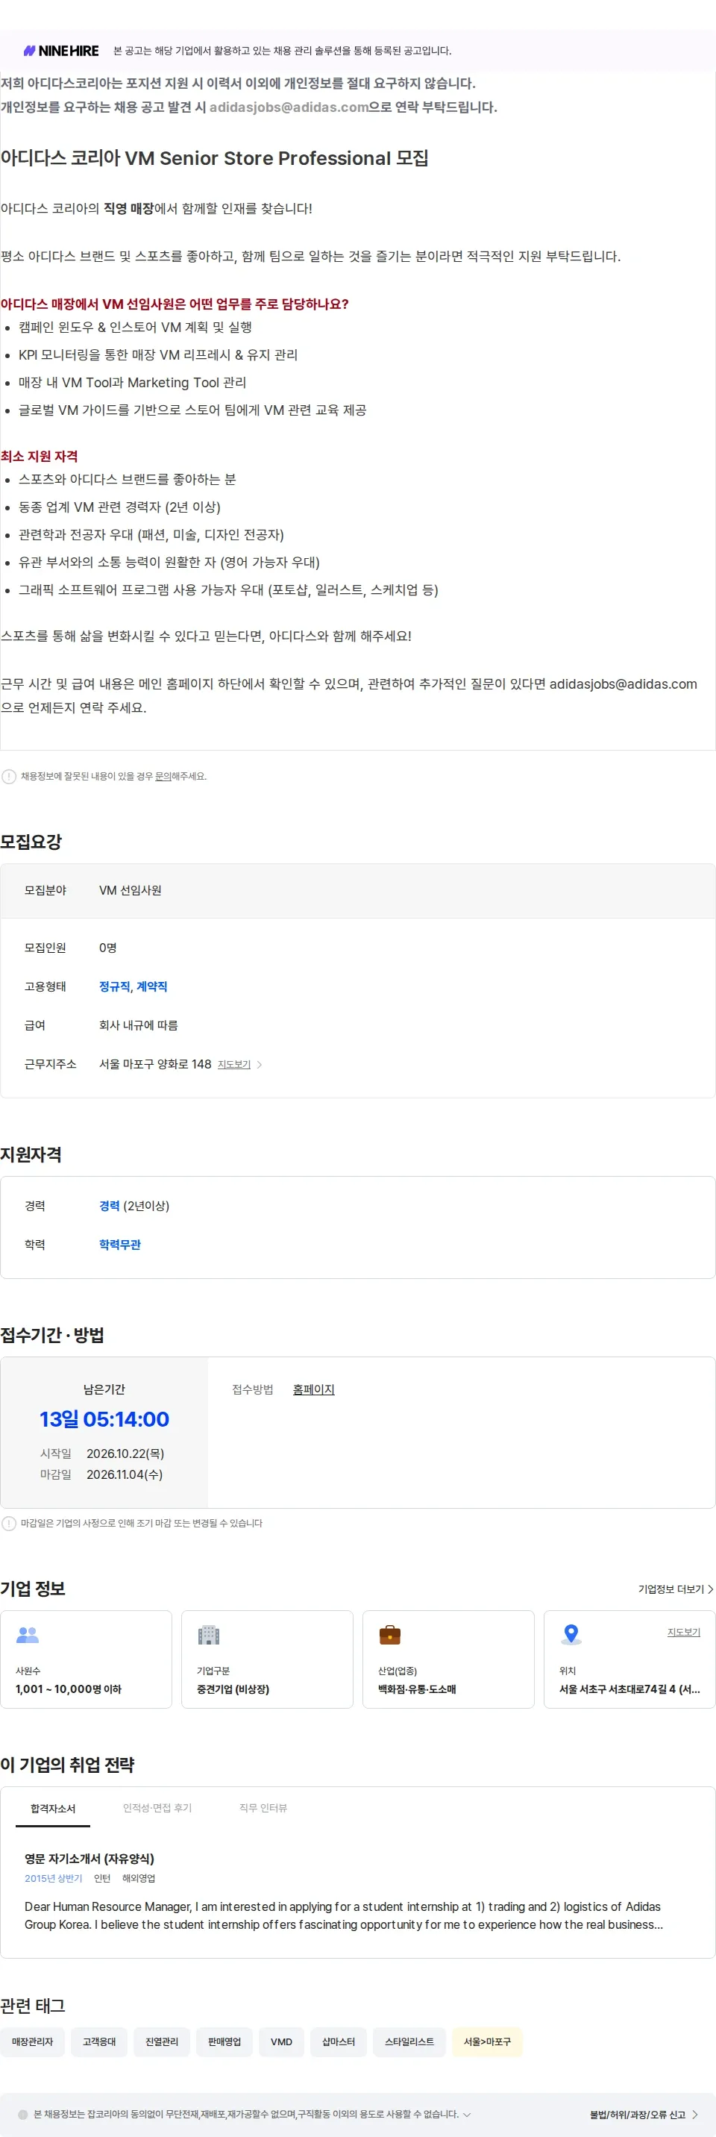Click the 아디다스 코리아 VM Senior Store Professional 모집 heading
The width and height of the screenshot is (716, 2137).
(214, 157)
